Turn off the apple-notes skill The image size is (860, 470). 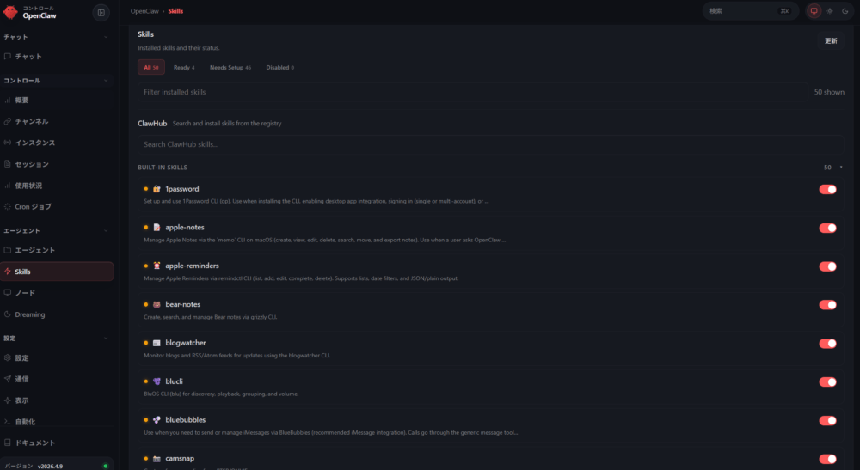tap(827, 228)
